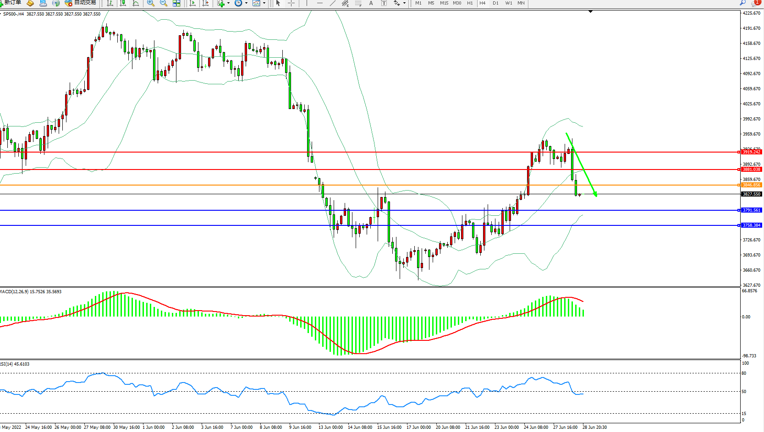The height and width of the screenshot is (432, 764).
Task: Click the New Order button
Action: pyautogui.click(x=11, y=3)
